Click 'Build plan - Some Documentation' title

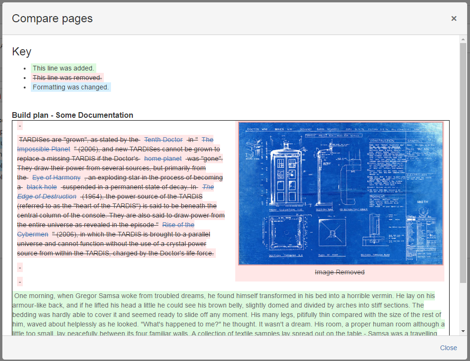tap(73, 115)
